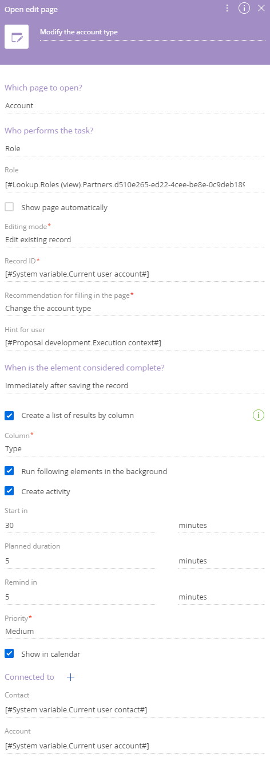Close the Open edit page panel
The width and height of the screenshot is (270, 757).
pyautogui.click(x=261, y=8)
